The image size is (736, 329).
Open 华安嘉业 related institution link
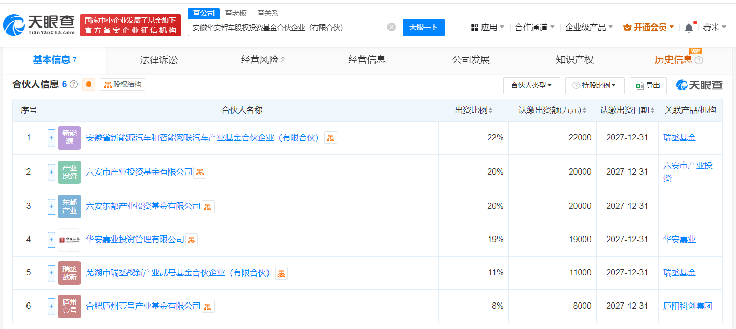679,240
